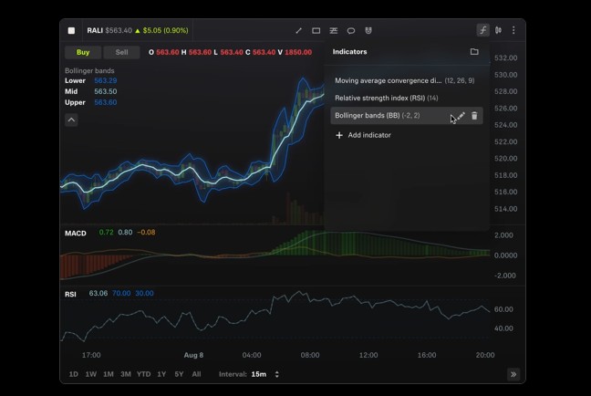Click the MACD pane label
The image size is (591, 396).
pyautogui.click(x=76, y=233)
